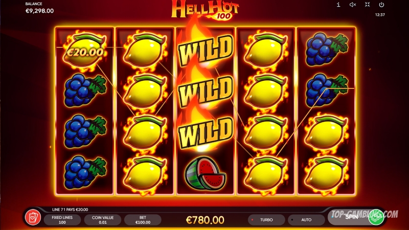
Task: Click the top WILD flame symbol
Action: click(206, 50)
